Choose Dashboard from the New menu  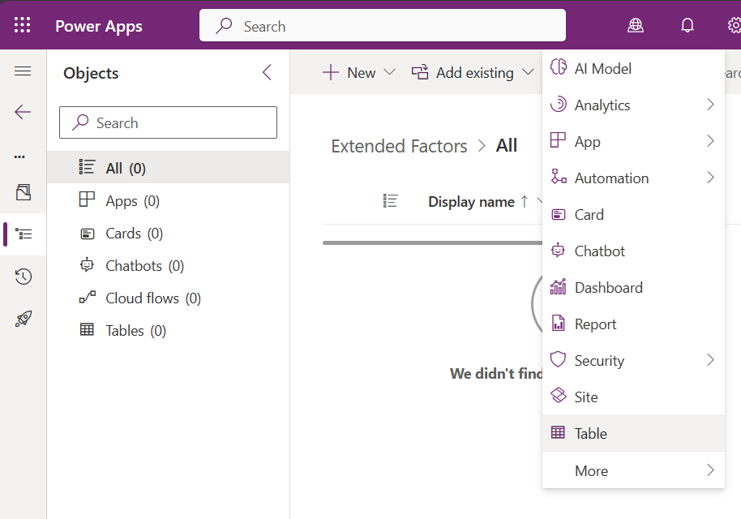click(633, 287)
